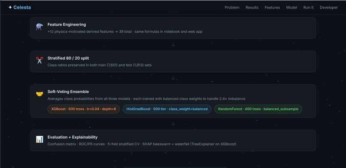346x168 pixels.
Task: Click the UFO Feature Engineering icon
Action: (39, 27)
